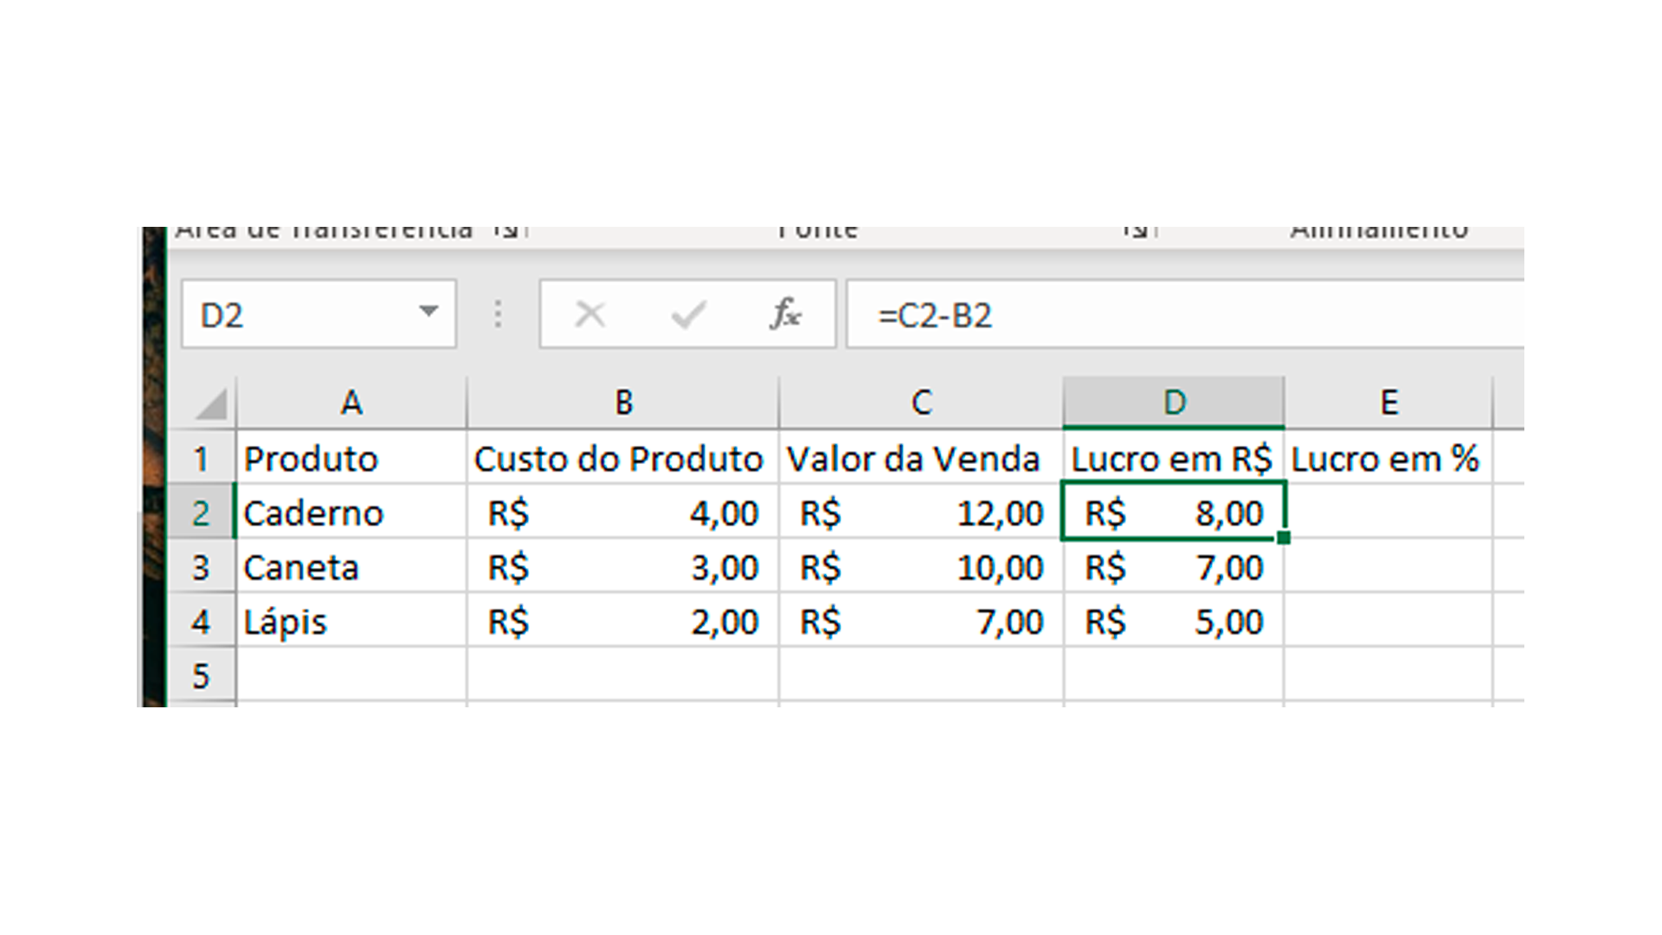Select the cell showing R$ 7,00 profit
1662x935 pixels.
[x=1173, y=567]
